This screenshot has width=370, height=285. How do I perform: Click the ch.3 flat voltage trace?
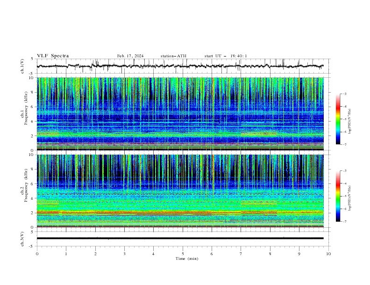180,238
